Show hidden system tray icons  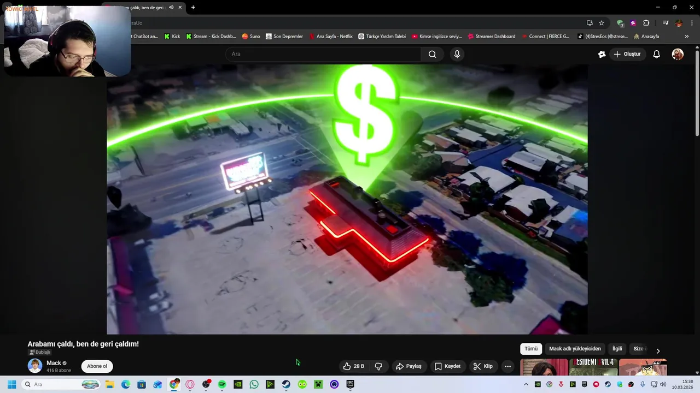click(x=526, y=384)
